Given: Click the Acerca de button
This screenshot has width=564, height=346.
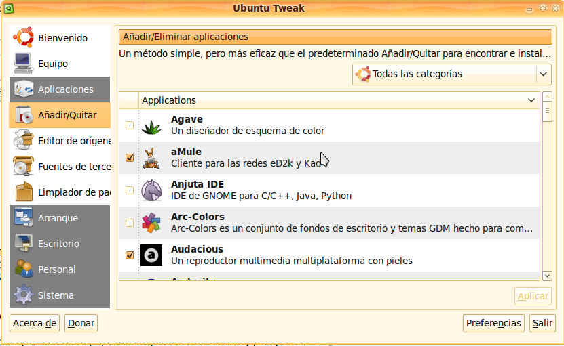Looking at the screenshot, I should click(x=35, y=324).
